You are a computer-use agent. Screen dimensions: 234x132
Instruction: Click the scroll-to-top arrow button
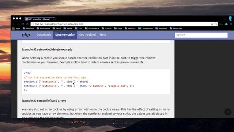228,111
